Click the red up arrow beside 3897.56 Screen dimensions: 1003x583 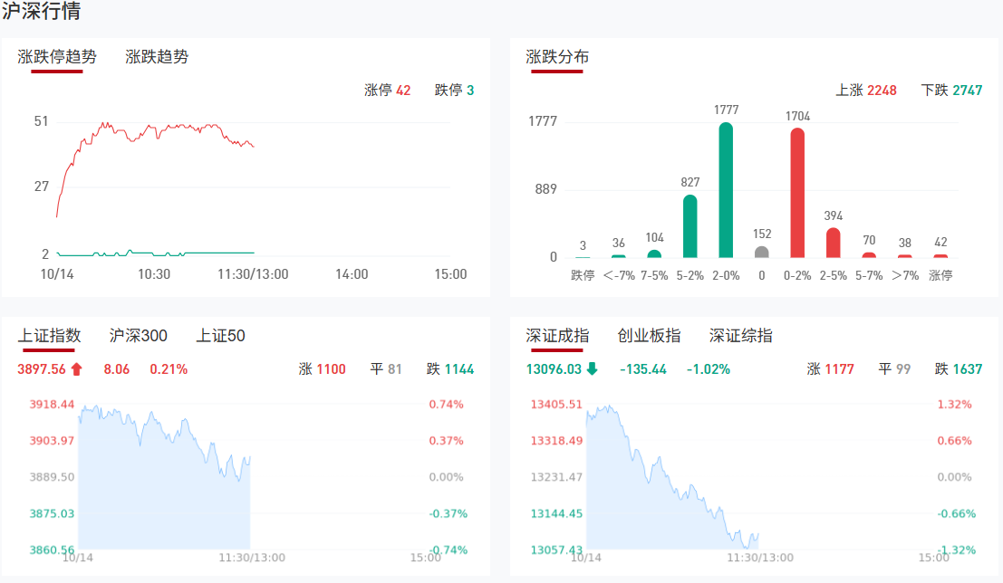(76, 369)
